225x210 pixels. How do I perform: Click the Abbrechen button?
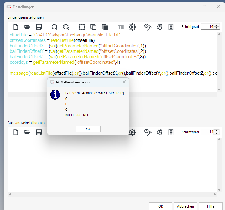(x=186, y=206)
